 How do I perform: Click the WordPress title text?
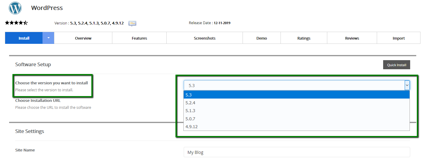pos(47,8)
